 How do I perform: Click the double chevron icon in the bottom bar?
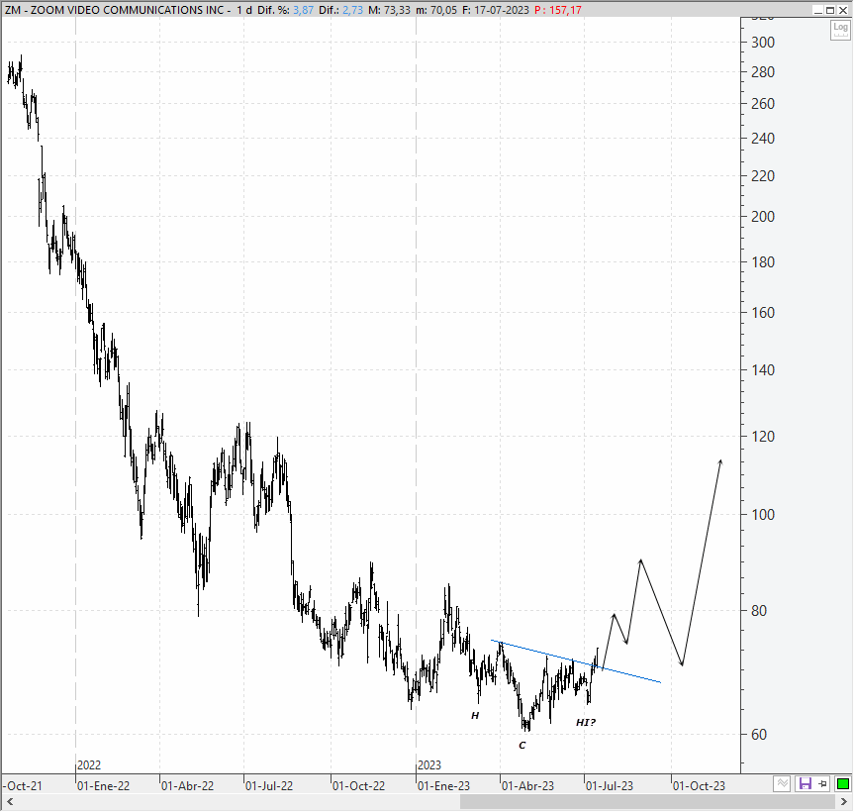tap(782, 784)
